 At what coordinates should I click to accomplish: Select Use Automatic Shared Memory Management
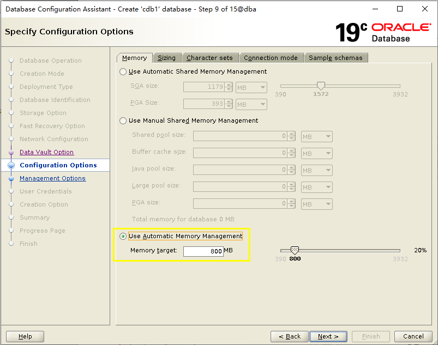pos(123,72)
